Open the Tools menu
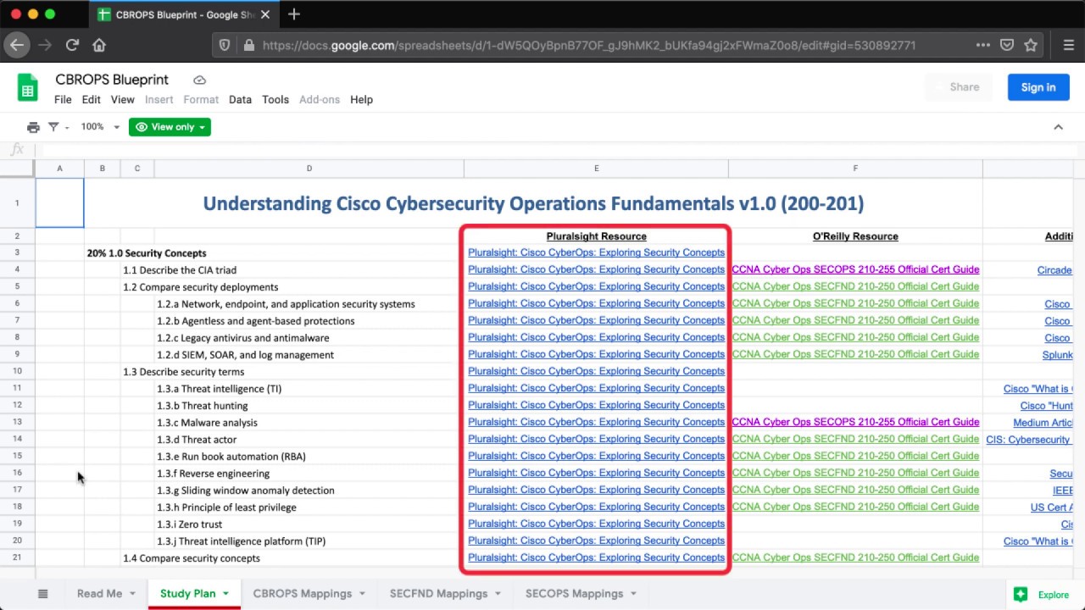Screen dimensions: 1085x610 275,99
